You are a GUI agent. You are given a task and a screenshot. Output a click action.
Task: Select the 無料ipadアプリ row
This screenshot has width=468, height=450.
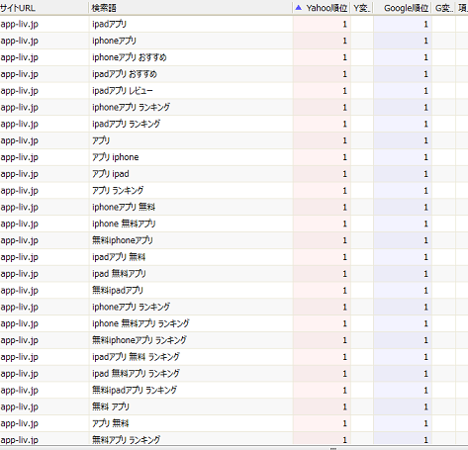(x=234, y=290)
